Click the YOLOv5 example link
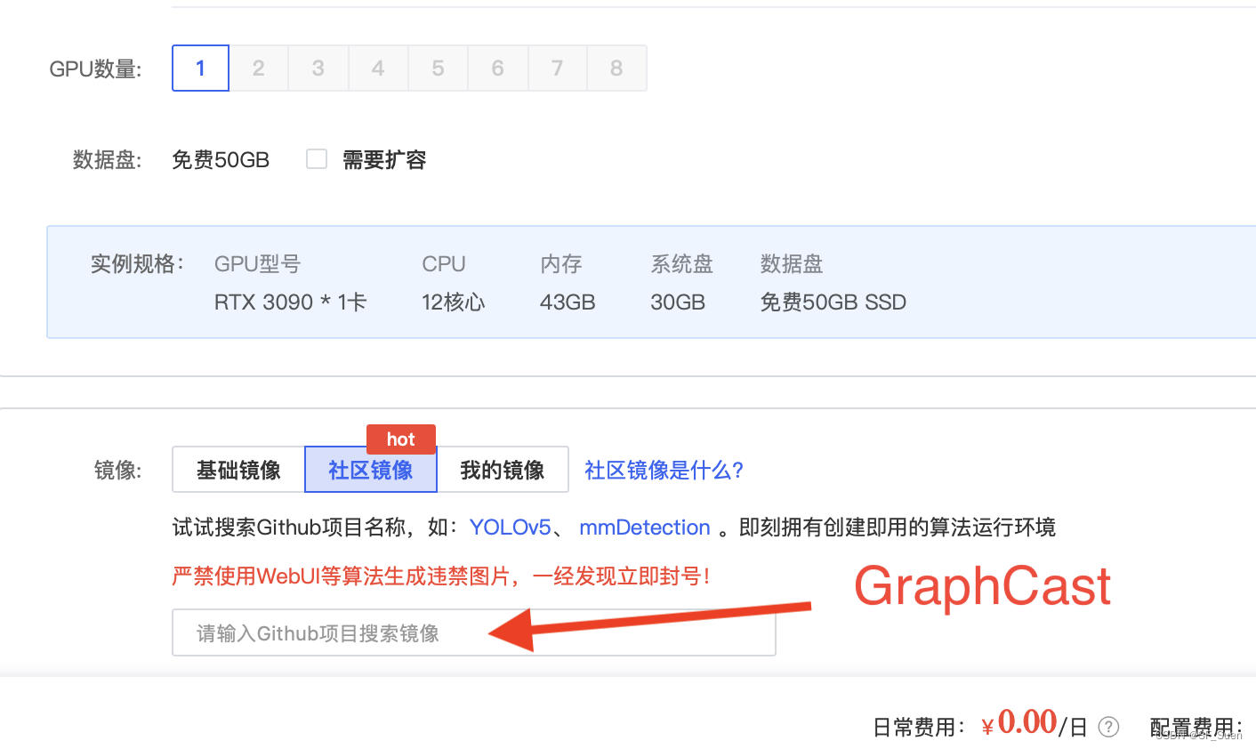The image size is (1256, 749). [x=511, y=528]
